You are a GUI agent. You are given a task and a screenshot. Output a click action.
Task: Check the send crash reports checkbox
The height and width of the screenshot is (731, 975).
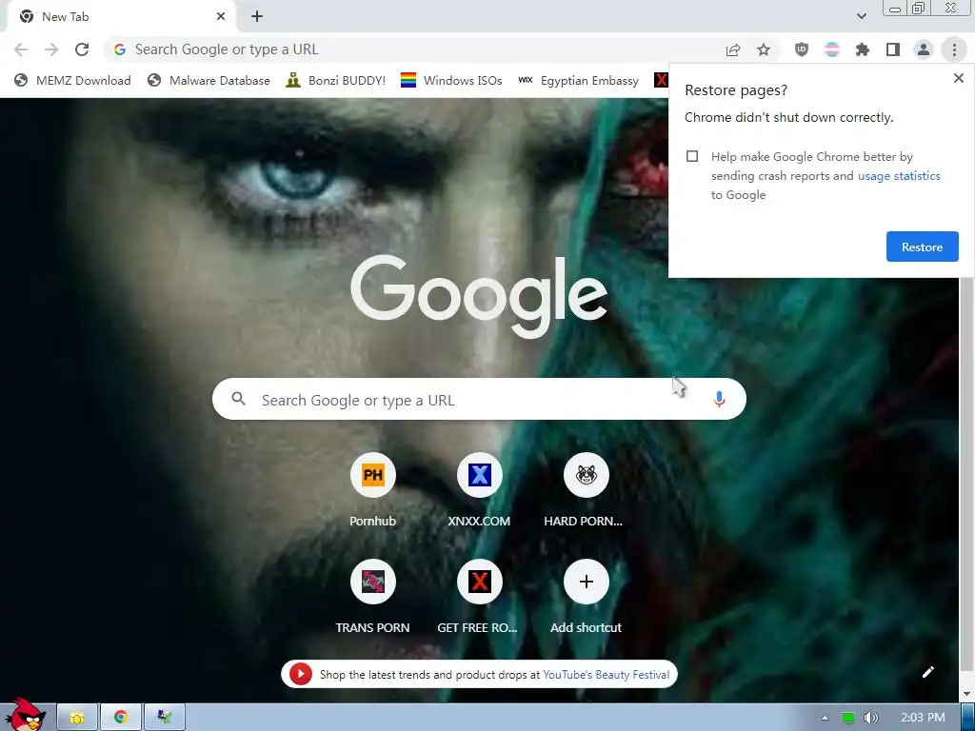point(692,156)
